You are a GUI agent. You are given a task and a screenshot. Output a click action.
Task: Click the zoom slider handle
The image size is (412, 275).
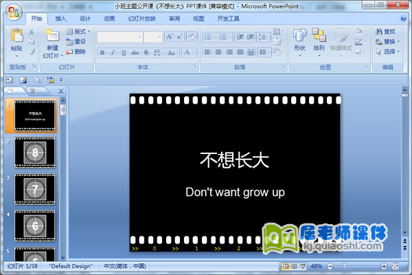pyautogui.click(x=345, y=266)
